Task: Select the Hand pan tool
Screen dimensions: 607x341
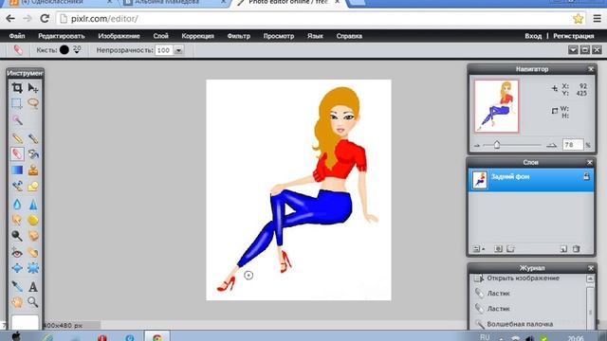Action: click(x=17, y=301)
